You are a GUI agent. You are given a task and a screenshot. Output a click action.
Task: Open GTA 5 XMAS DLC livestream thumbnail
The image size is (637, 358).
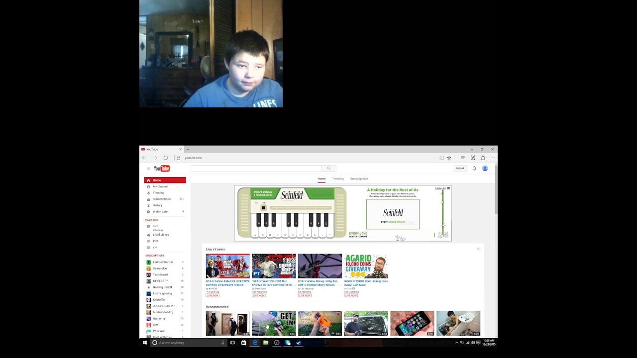228,266
